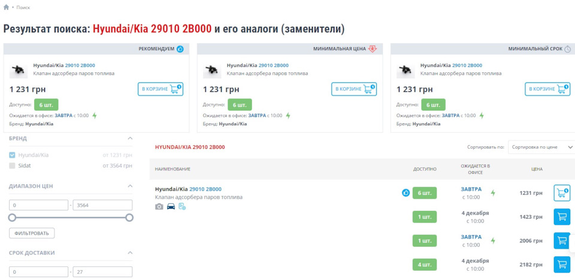Image resolution: width=575 pixels, height=279 pixels.
Task: Open the 29010 2B000 link in Минимальная цена card
Action: 274,66
